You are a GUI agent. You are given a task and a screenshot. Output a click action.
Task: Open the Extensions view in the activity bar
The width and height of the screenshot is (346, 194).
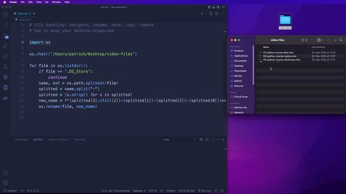click(x=6, y=56)
